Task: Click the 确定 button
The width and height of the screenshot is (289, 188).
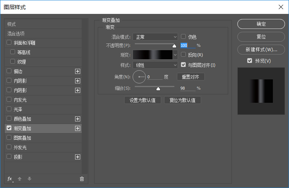Action: pos(261,24)
